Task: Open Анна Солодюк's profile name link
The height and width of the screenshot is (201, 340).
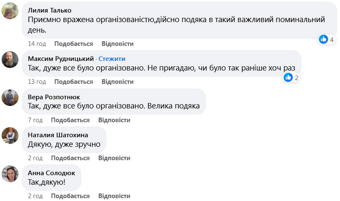Action: click(x=51, y=173)
